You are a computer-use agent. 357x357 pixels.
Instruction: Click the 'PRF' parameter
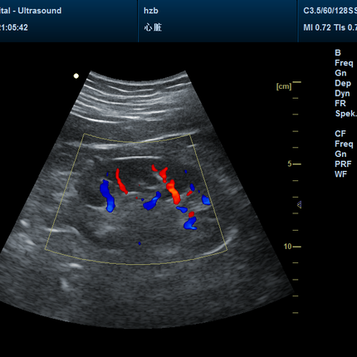[x=343, y=164]
